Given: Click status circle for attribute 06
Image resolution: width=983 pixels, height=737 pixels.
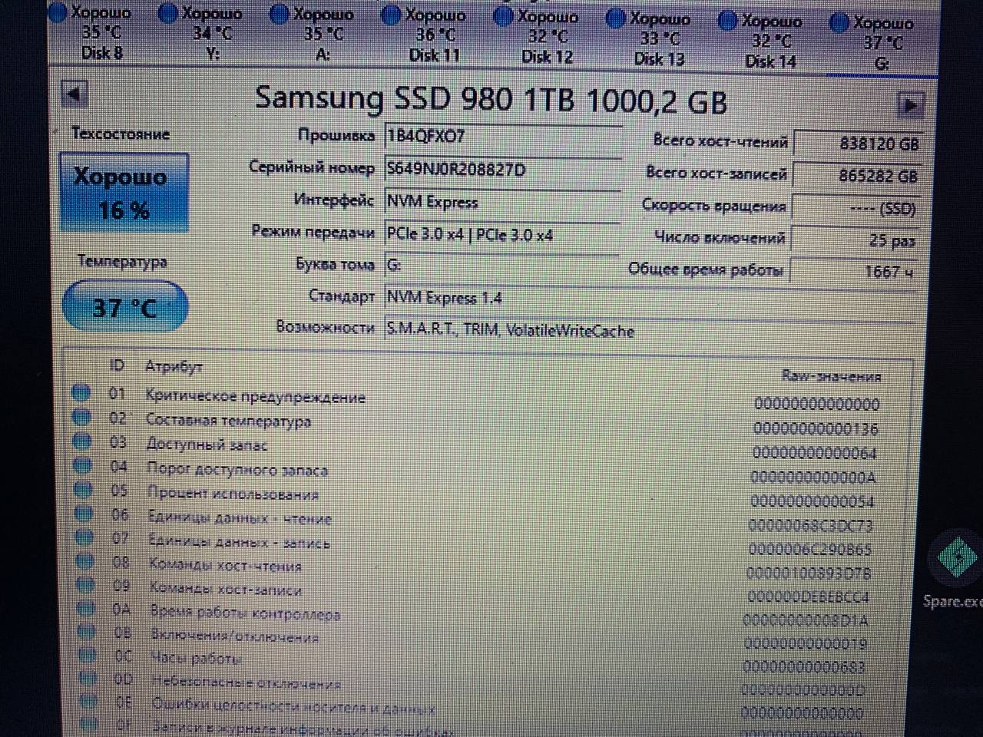Looking at the screenshot, I should click(x=84, y=513).
